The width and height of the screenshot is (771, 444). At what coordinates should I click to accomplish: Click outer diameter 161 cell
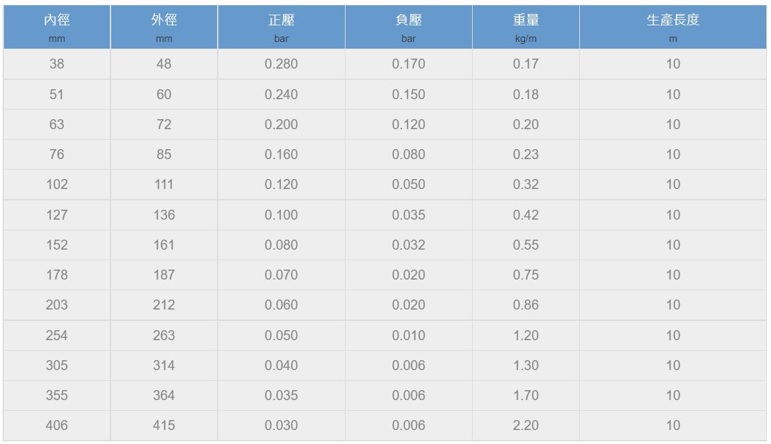[x=164, y=245]
